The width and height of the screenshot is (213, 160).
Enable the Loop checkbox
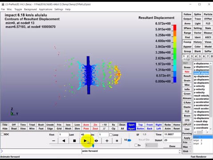click(x=110, y=135)
